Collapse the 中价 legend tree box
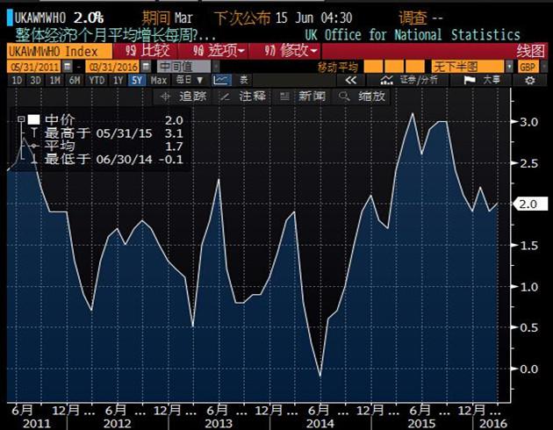Screen dimensions: 553x430 (21, 119)
